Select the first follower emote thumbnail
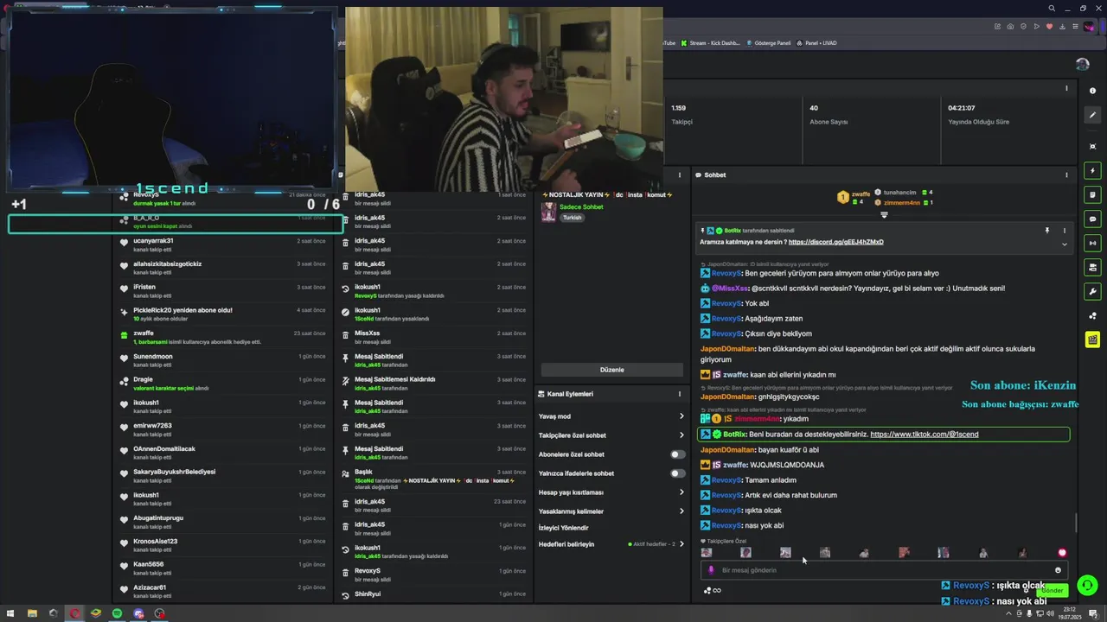This screenshot has width=1107, height=622. tap(707, 553)
